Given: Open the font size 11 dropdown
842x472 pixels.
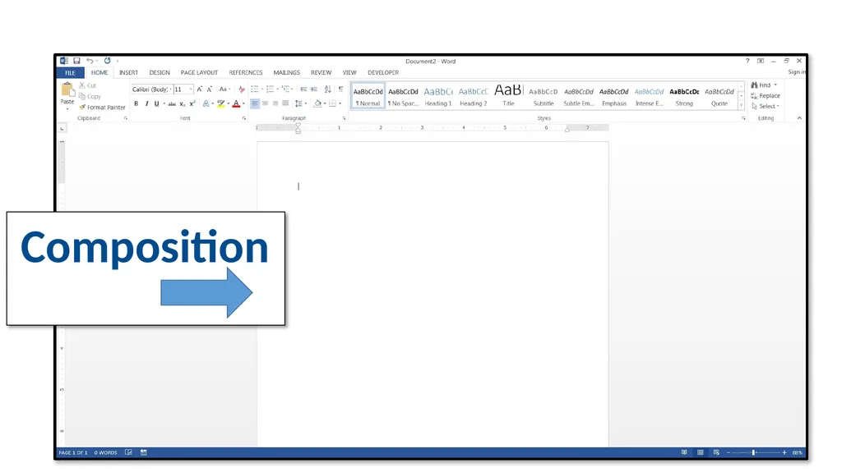Looking at the screenshot, I should coord(191,89).
